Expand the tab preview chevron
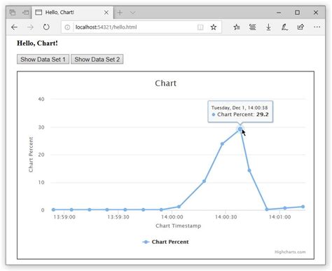This screenshot has height=271, width=332. (x=132, y=13)
